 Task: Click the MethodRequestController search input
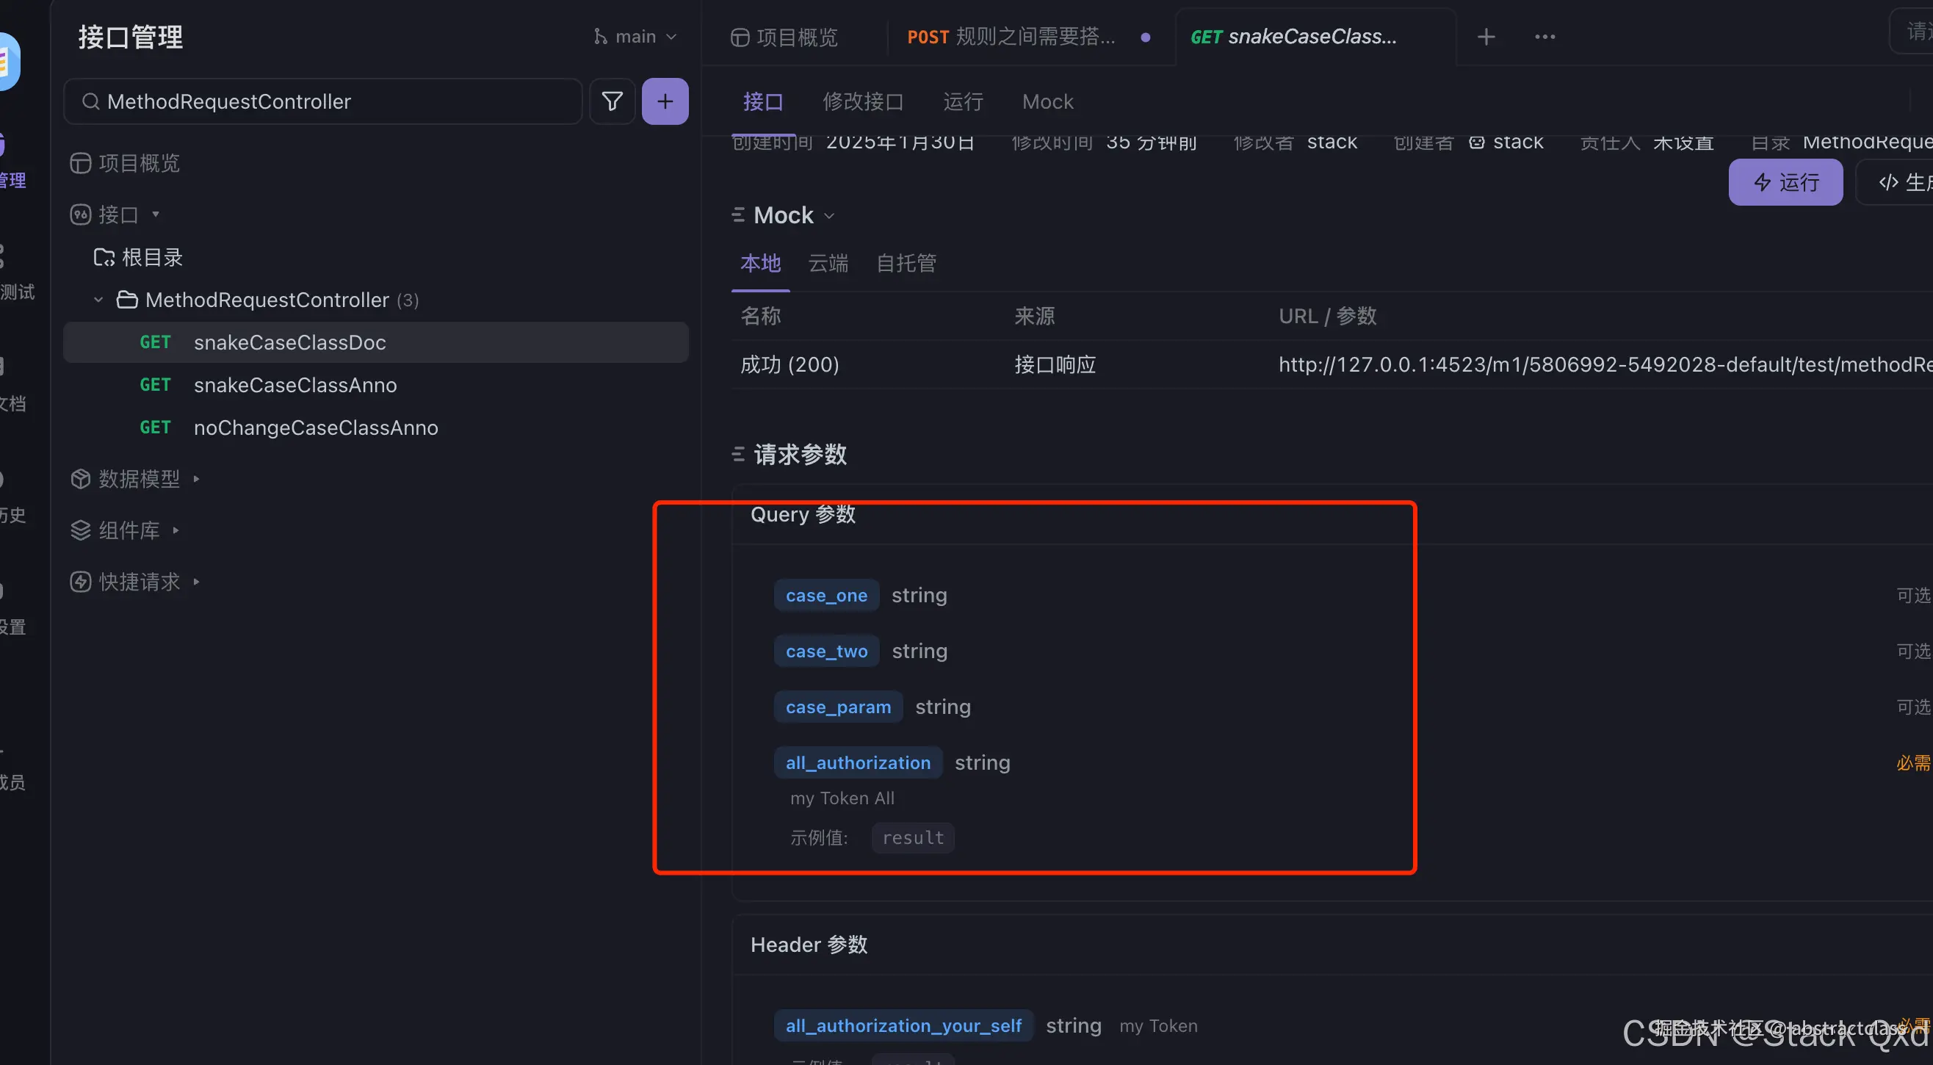(322, 101)
